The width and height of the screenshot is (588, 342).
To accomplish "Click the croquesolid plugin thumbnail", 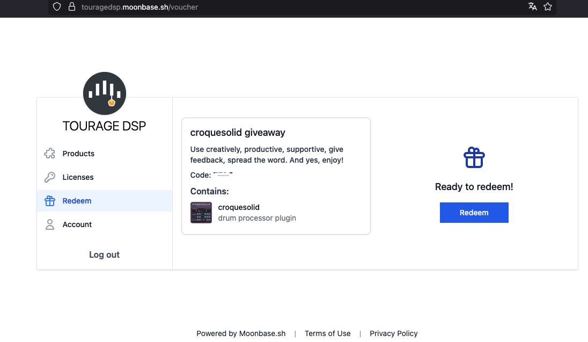I will click(x=201, y=213).
